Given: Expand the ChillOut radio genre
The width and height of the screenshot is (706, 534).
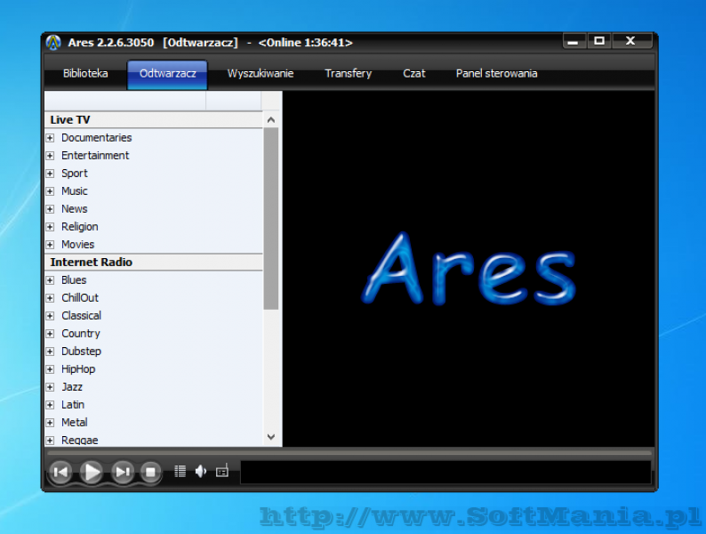Looking at the screenshot, I should click(x=50, y=298).
